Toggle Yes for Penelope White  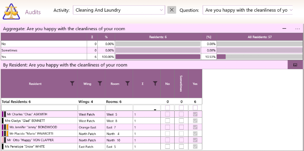pos(195,146)
